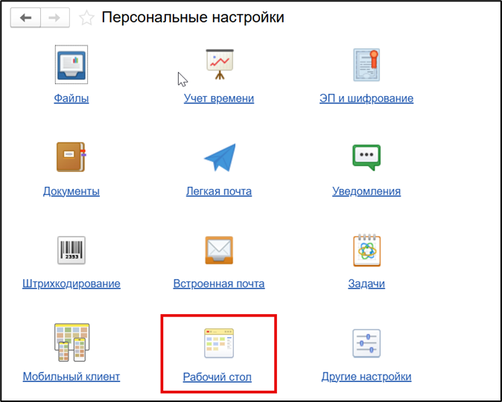The image size is (502, 402).
Task: Click the Штрихкодирование barcode icon
Action: coord(72,250)
